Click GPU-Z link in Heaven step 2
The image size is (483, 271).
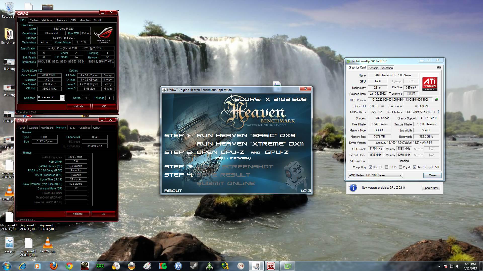(x=276, y=152)
